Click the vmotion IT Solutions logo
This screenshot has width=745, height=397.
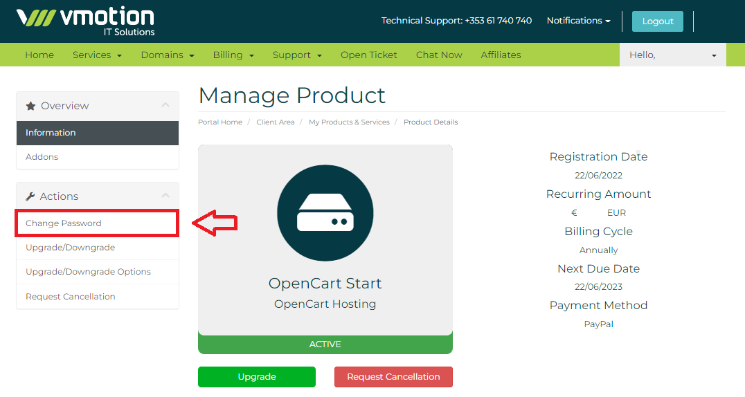click(x=85, y=21)
